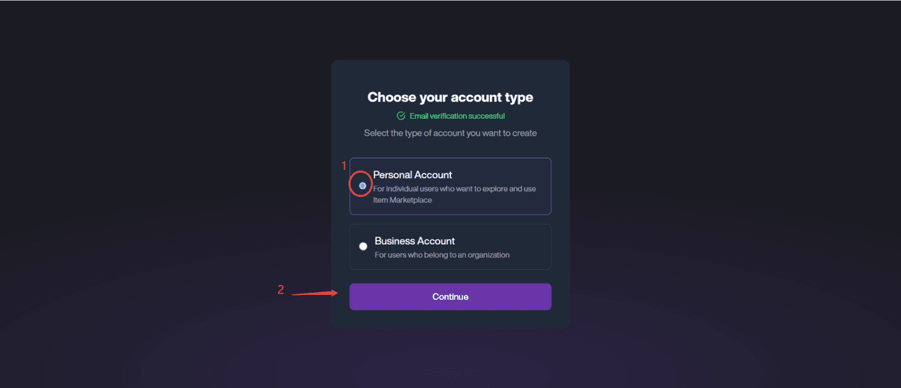The height and width of the screenshot is (388, 901).
Task: Click the red annotation number 2
Action: point(281,290)
